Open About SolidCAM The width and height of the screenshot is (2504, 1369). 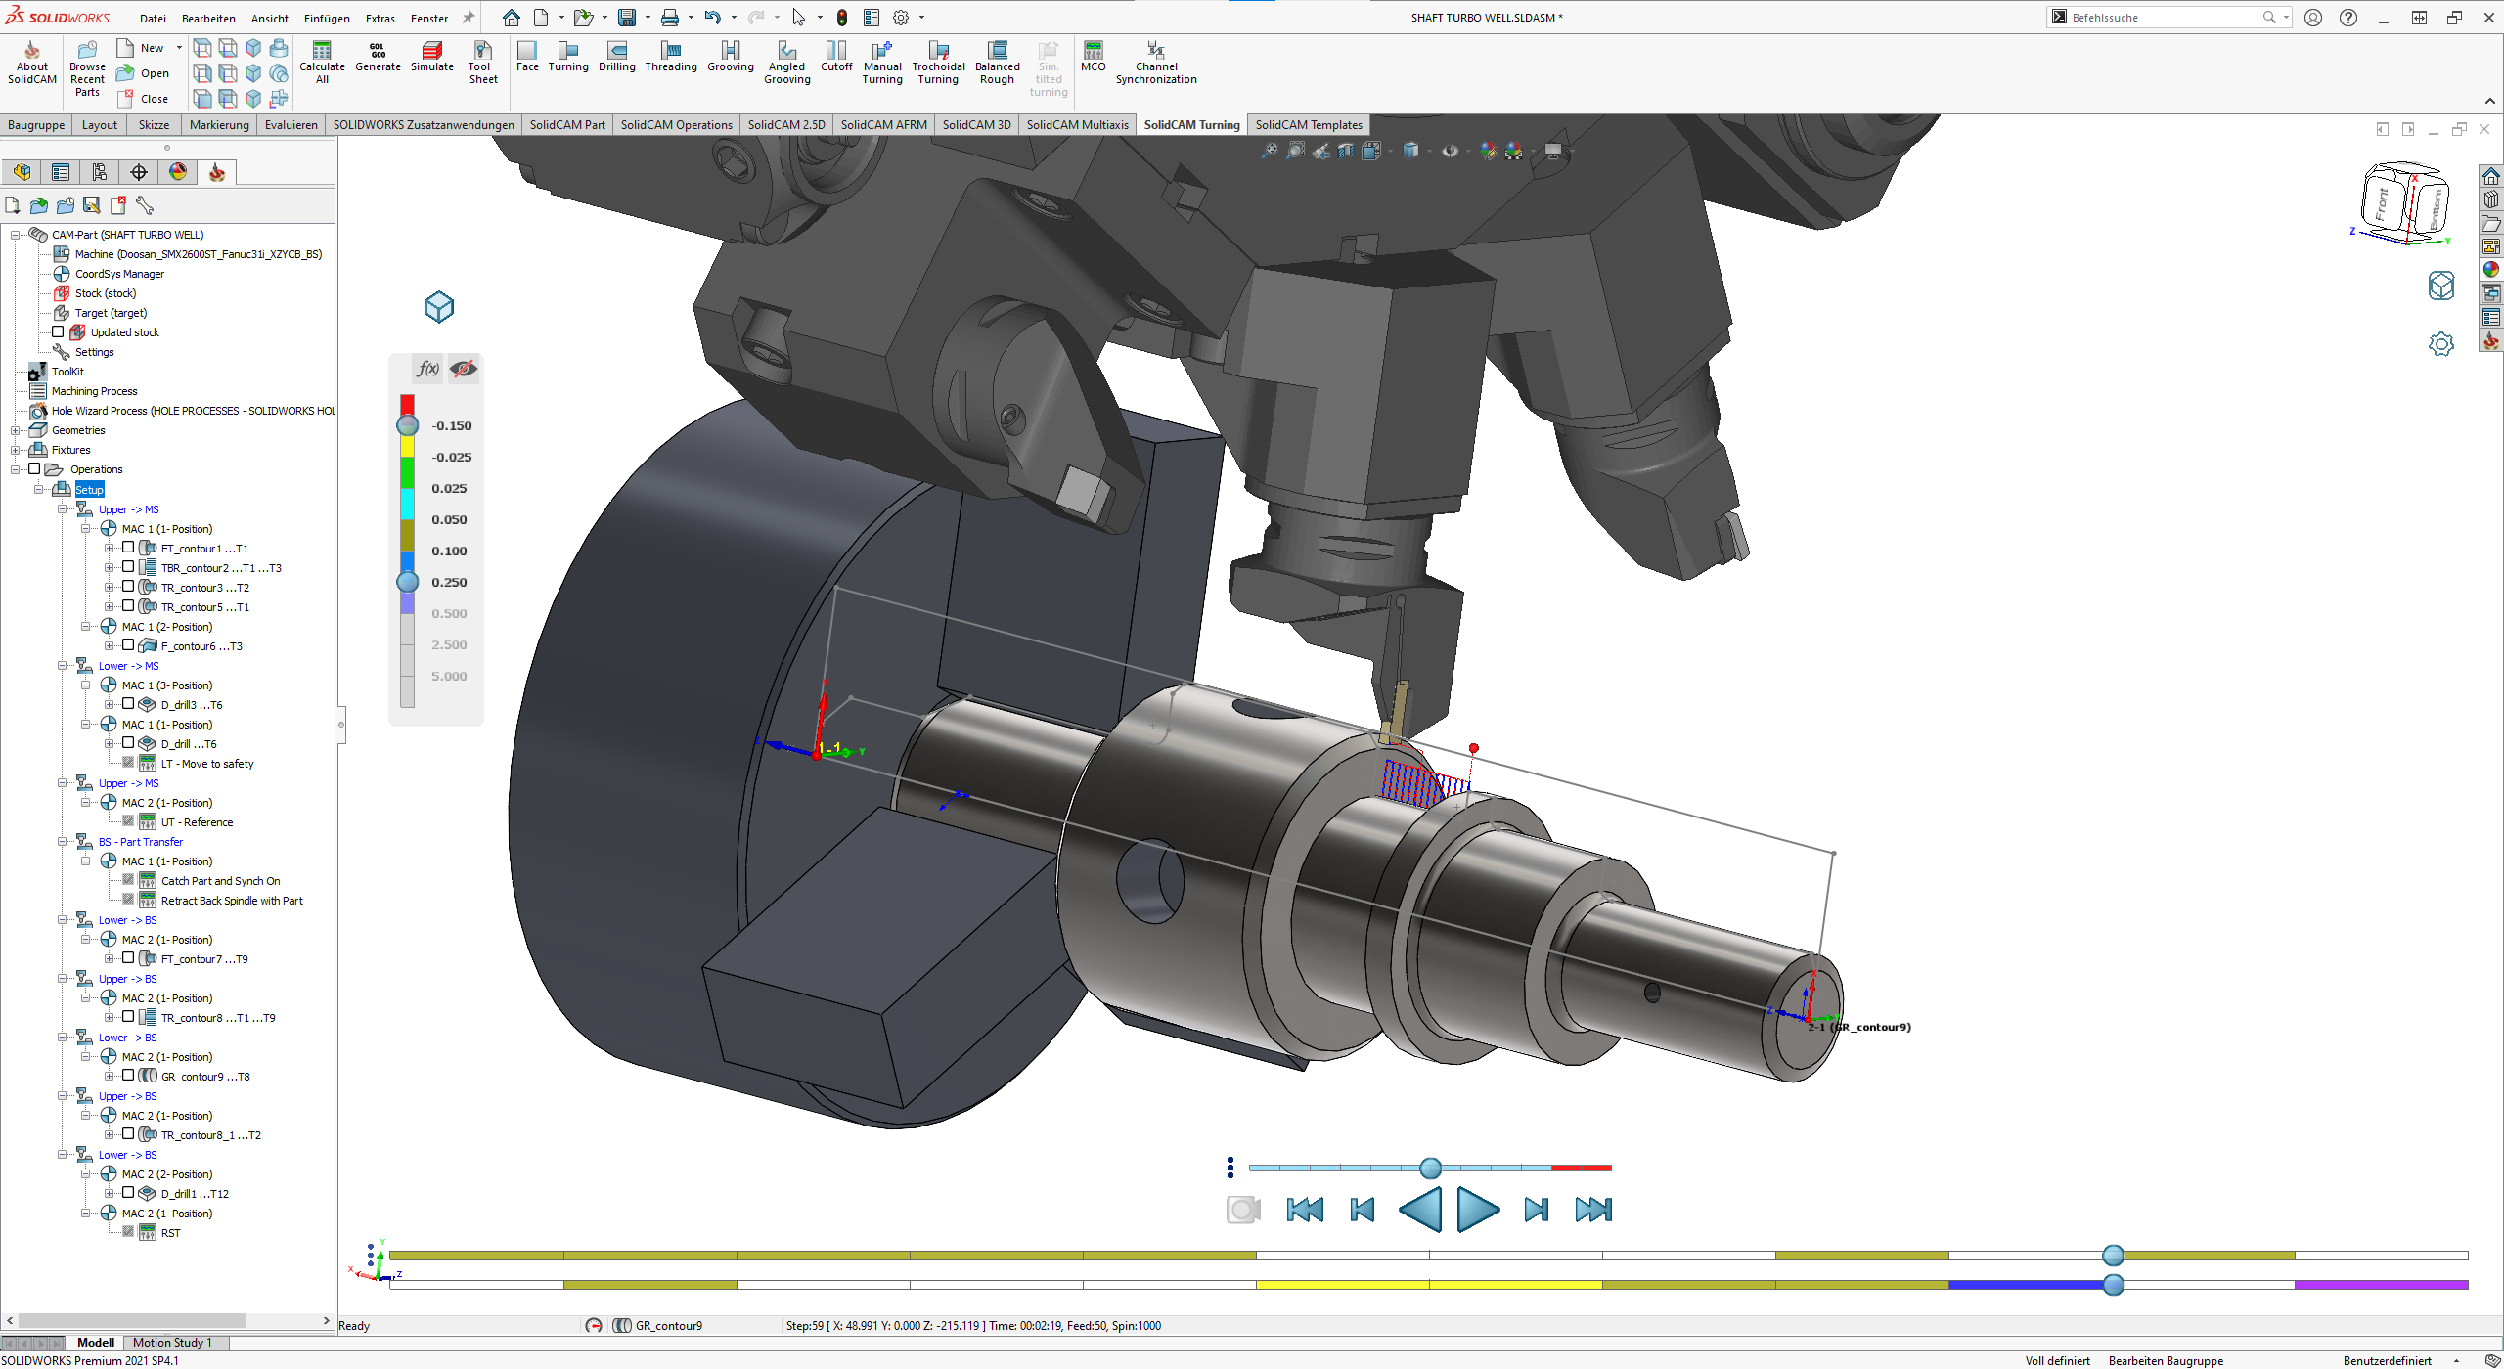[x=32, y=63]
